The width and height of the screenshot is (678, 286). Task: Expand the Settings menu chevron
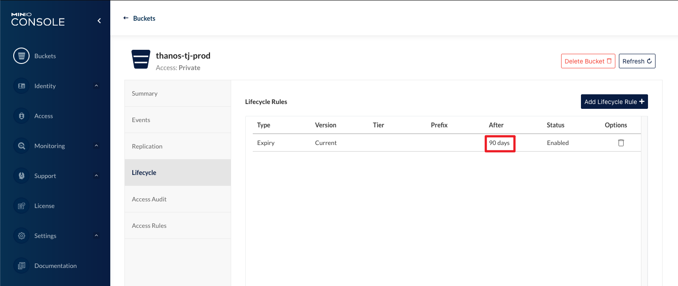(x=97, y=235)
